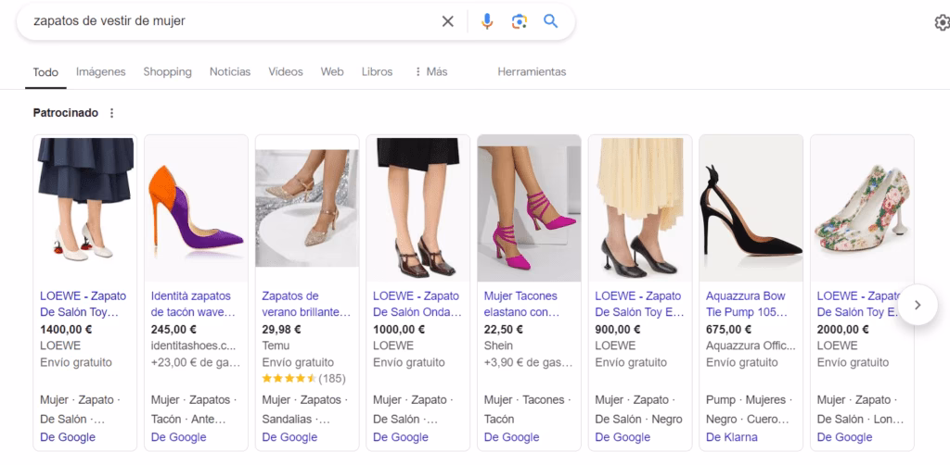Show next sponsored products with the arrow
950x465 pixels.
[x=918, y=305]
